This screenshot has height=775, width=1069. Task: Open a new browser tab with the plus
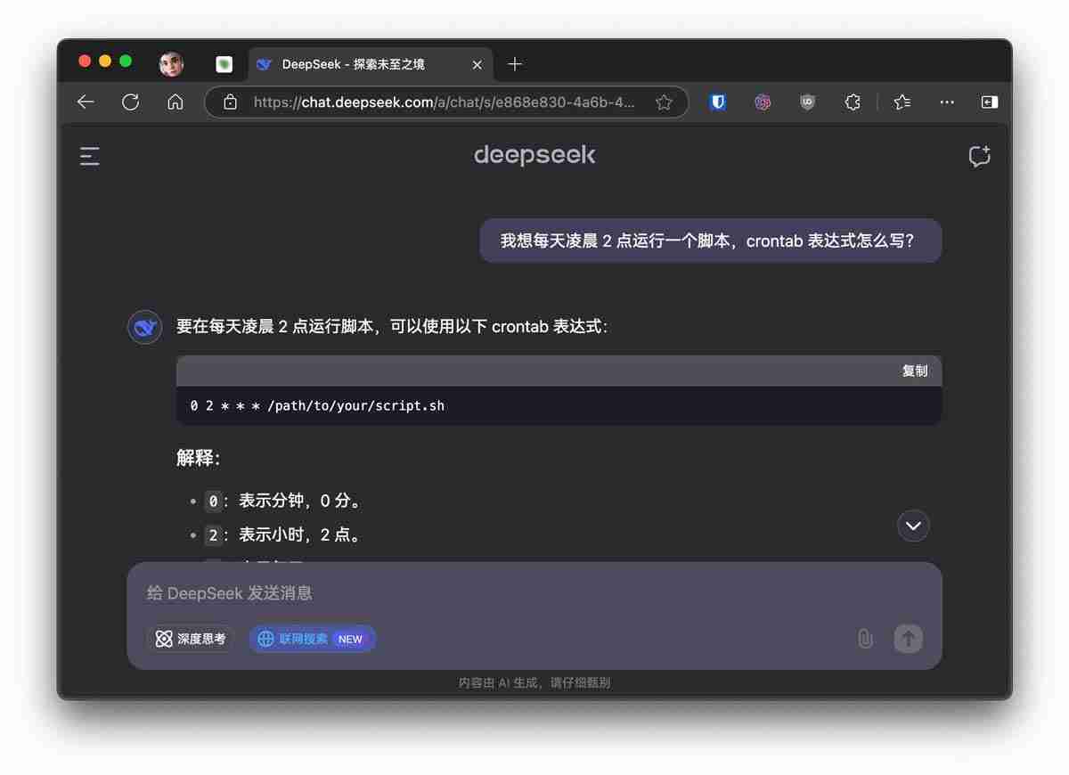click(x=514, y=64)
